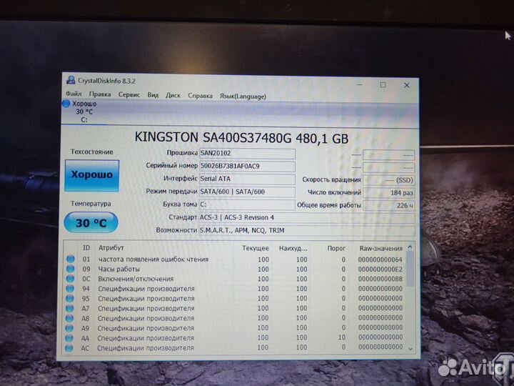Click status circle of attribute 0C row
The width and height of the screenshot is (514, 386).
click(70, 279)
